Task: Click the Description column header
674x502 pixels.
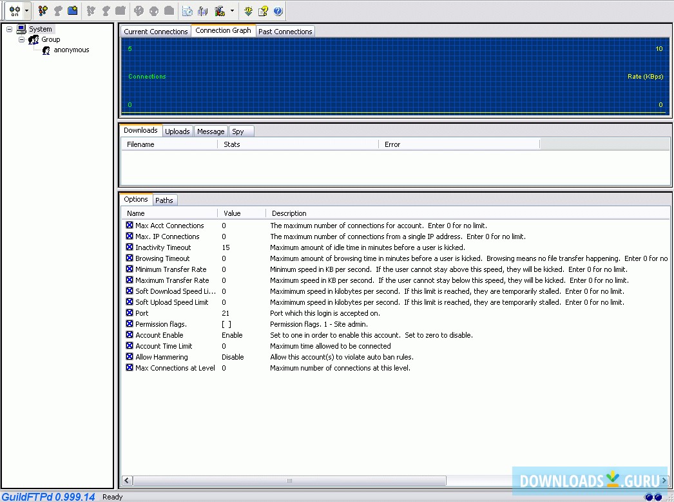Action: [289, 213]
